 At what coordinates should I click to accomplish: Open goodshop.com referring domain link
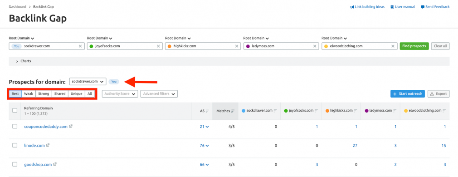click(x=38, y=165)
